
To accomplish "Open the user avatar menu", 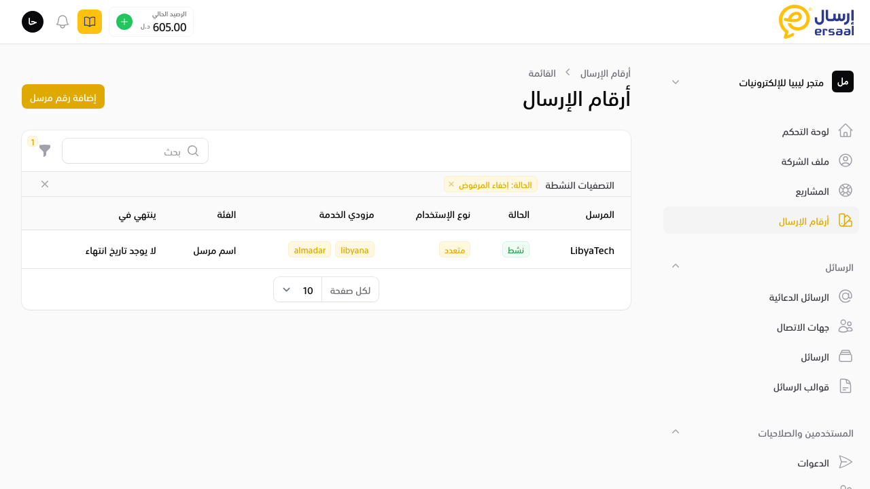I will click(x=33, y=22).
